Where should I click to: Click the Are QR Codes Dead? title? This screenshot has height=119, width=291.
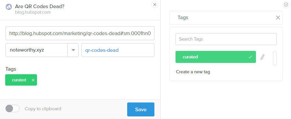click(40, 6)
